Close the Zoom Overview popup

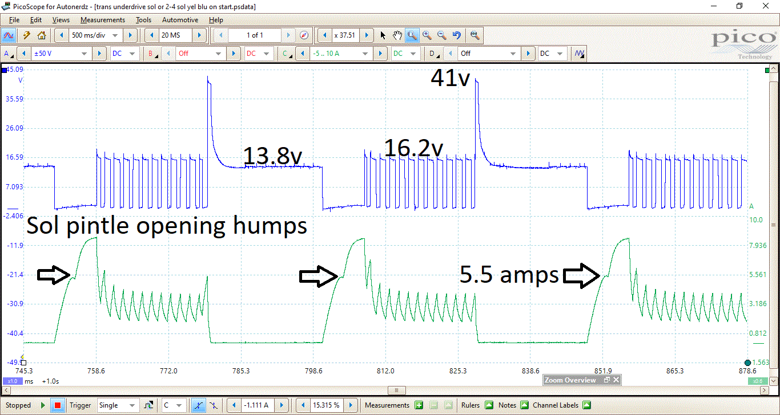click(615, 380)
